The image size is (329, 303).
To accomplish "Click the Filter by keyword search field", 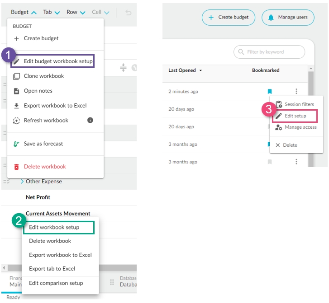I will pos(269,52).
